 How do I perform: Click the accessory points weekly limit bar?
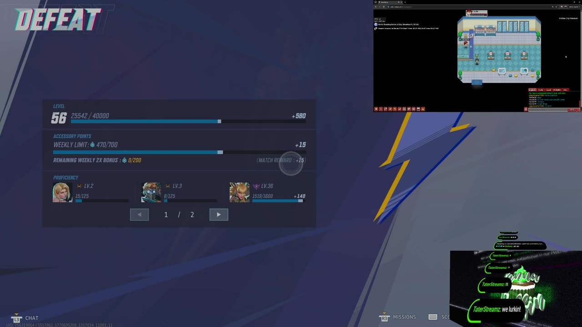pos(180,152)
